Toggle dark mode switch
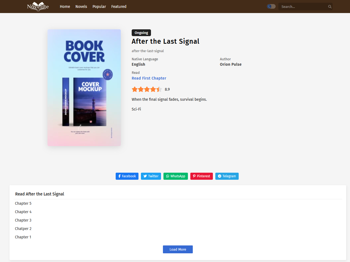Image resolution: width=350 pixels, height=262 pixels. [271, 7]
